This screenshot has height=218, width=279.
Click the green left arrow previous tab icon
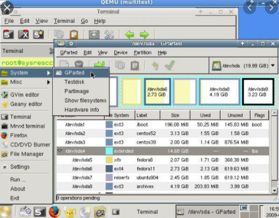(130, 34)
